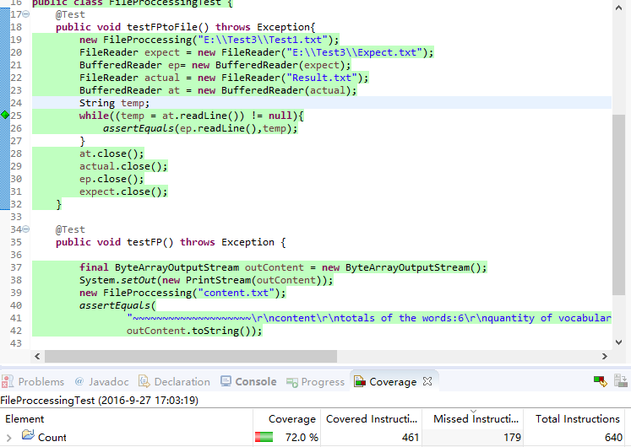Image resolution: width=631 pixels, height=447 pixels.
Task: Click the System.setOut statement on line 38
Action: pyautogui.click(x=206, y=280)
